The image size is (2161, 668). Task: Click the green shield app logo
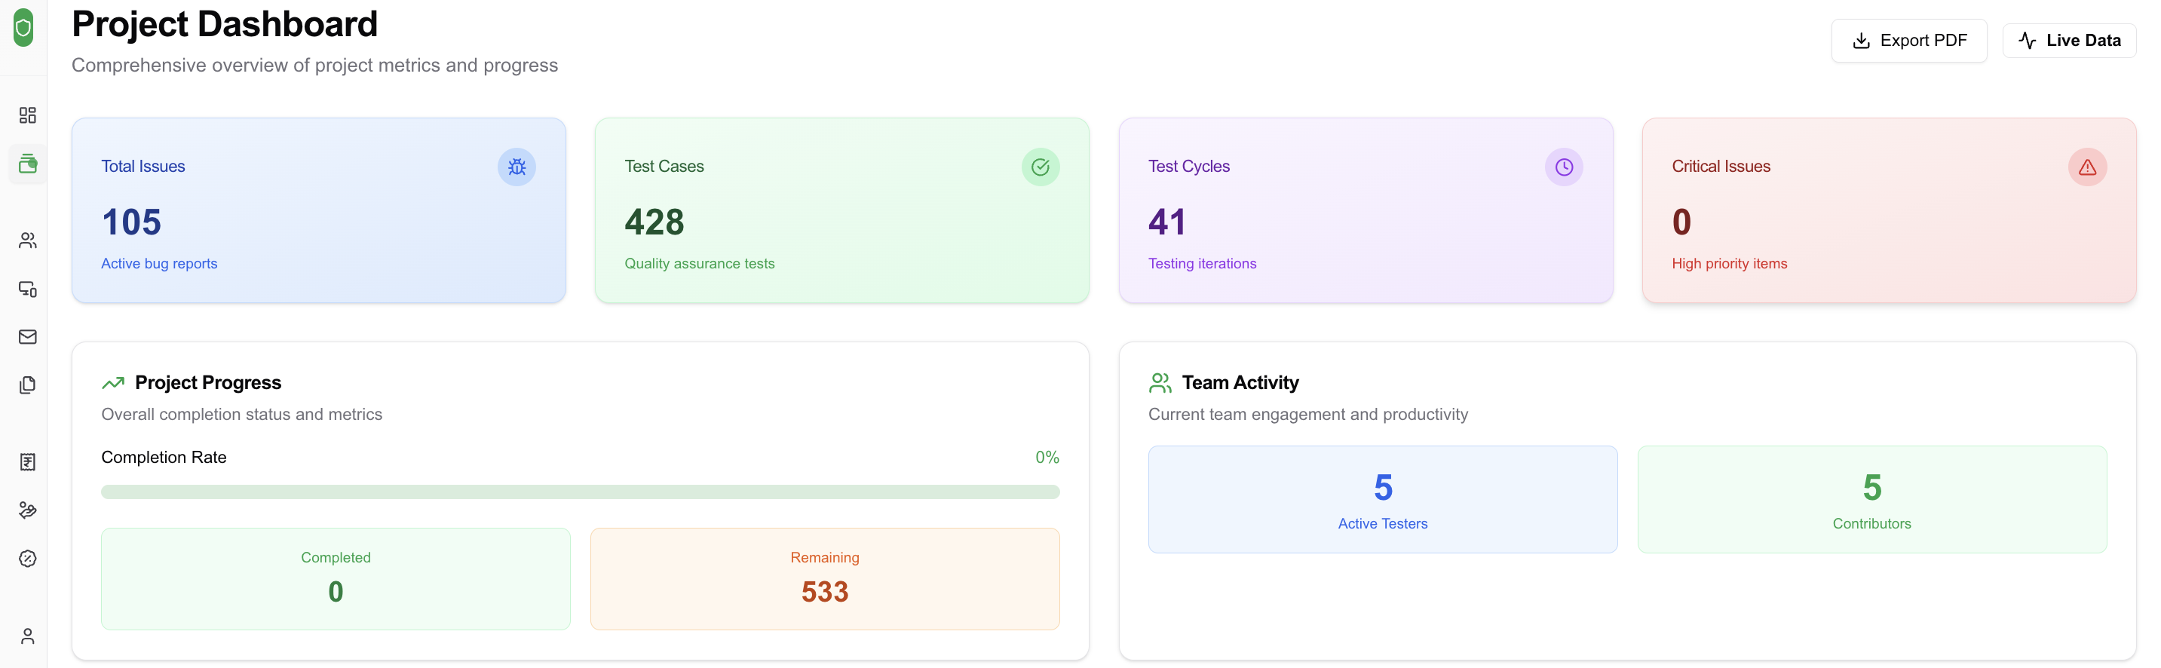click(x=23, y=28)
